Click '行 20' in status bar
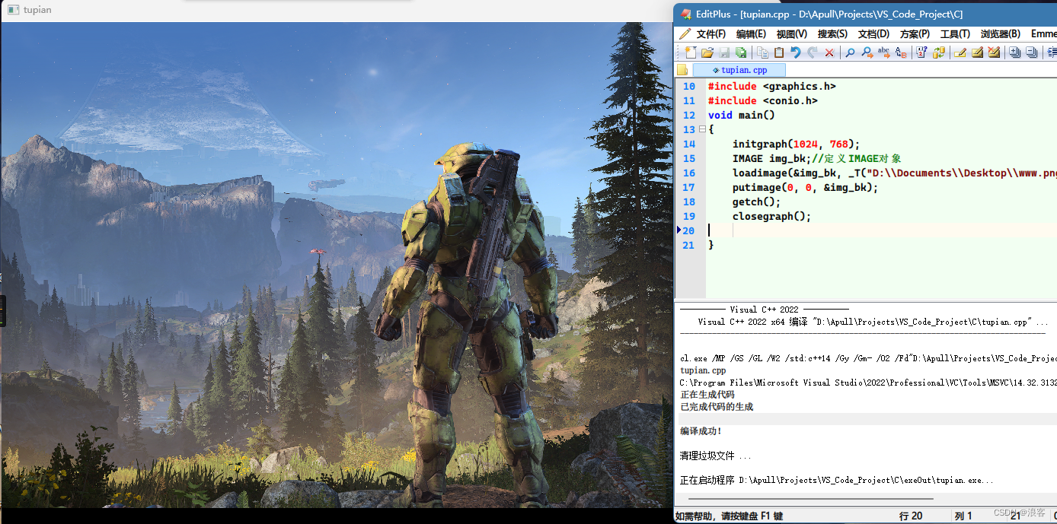Viewport: 1057px width, 524px height. pos(911,516)
